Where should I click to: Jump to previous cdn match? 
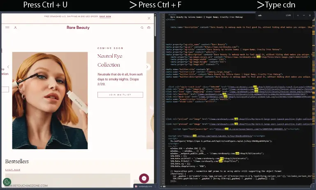click(x=297, y=15)
